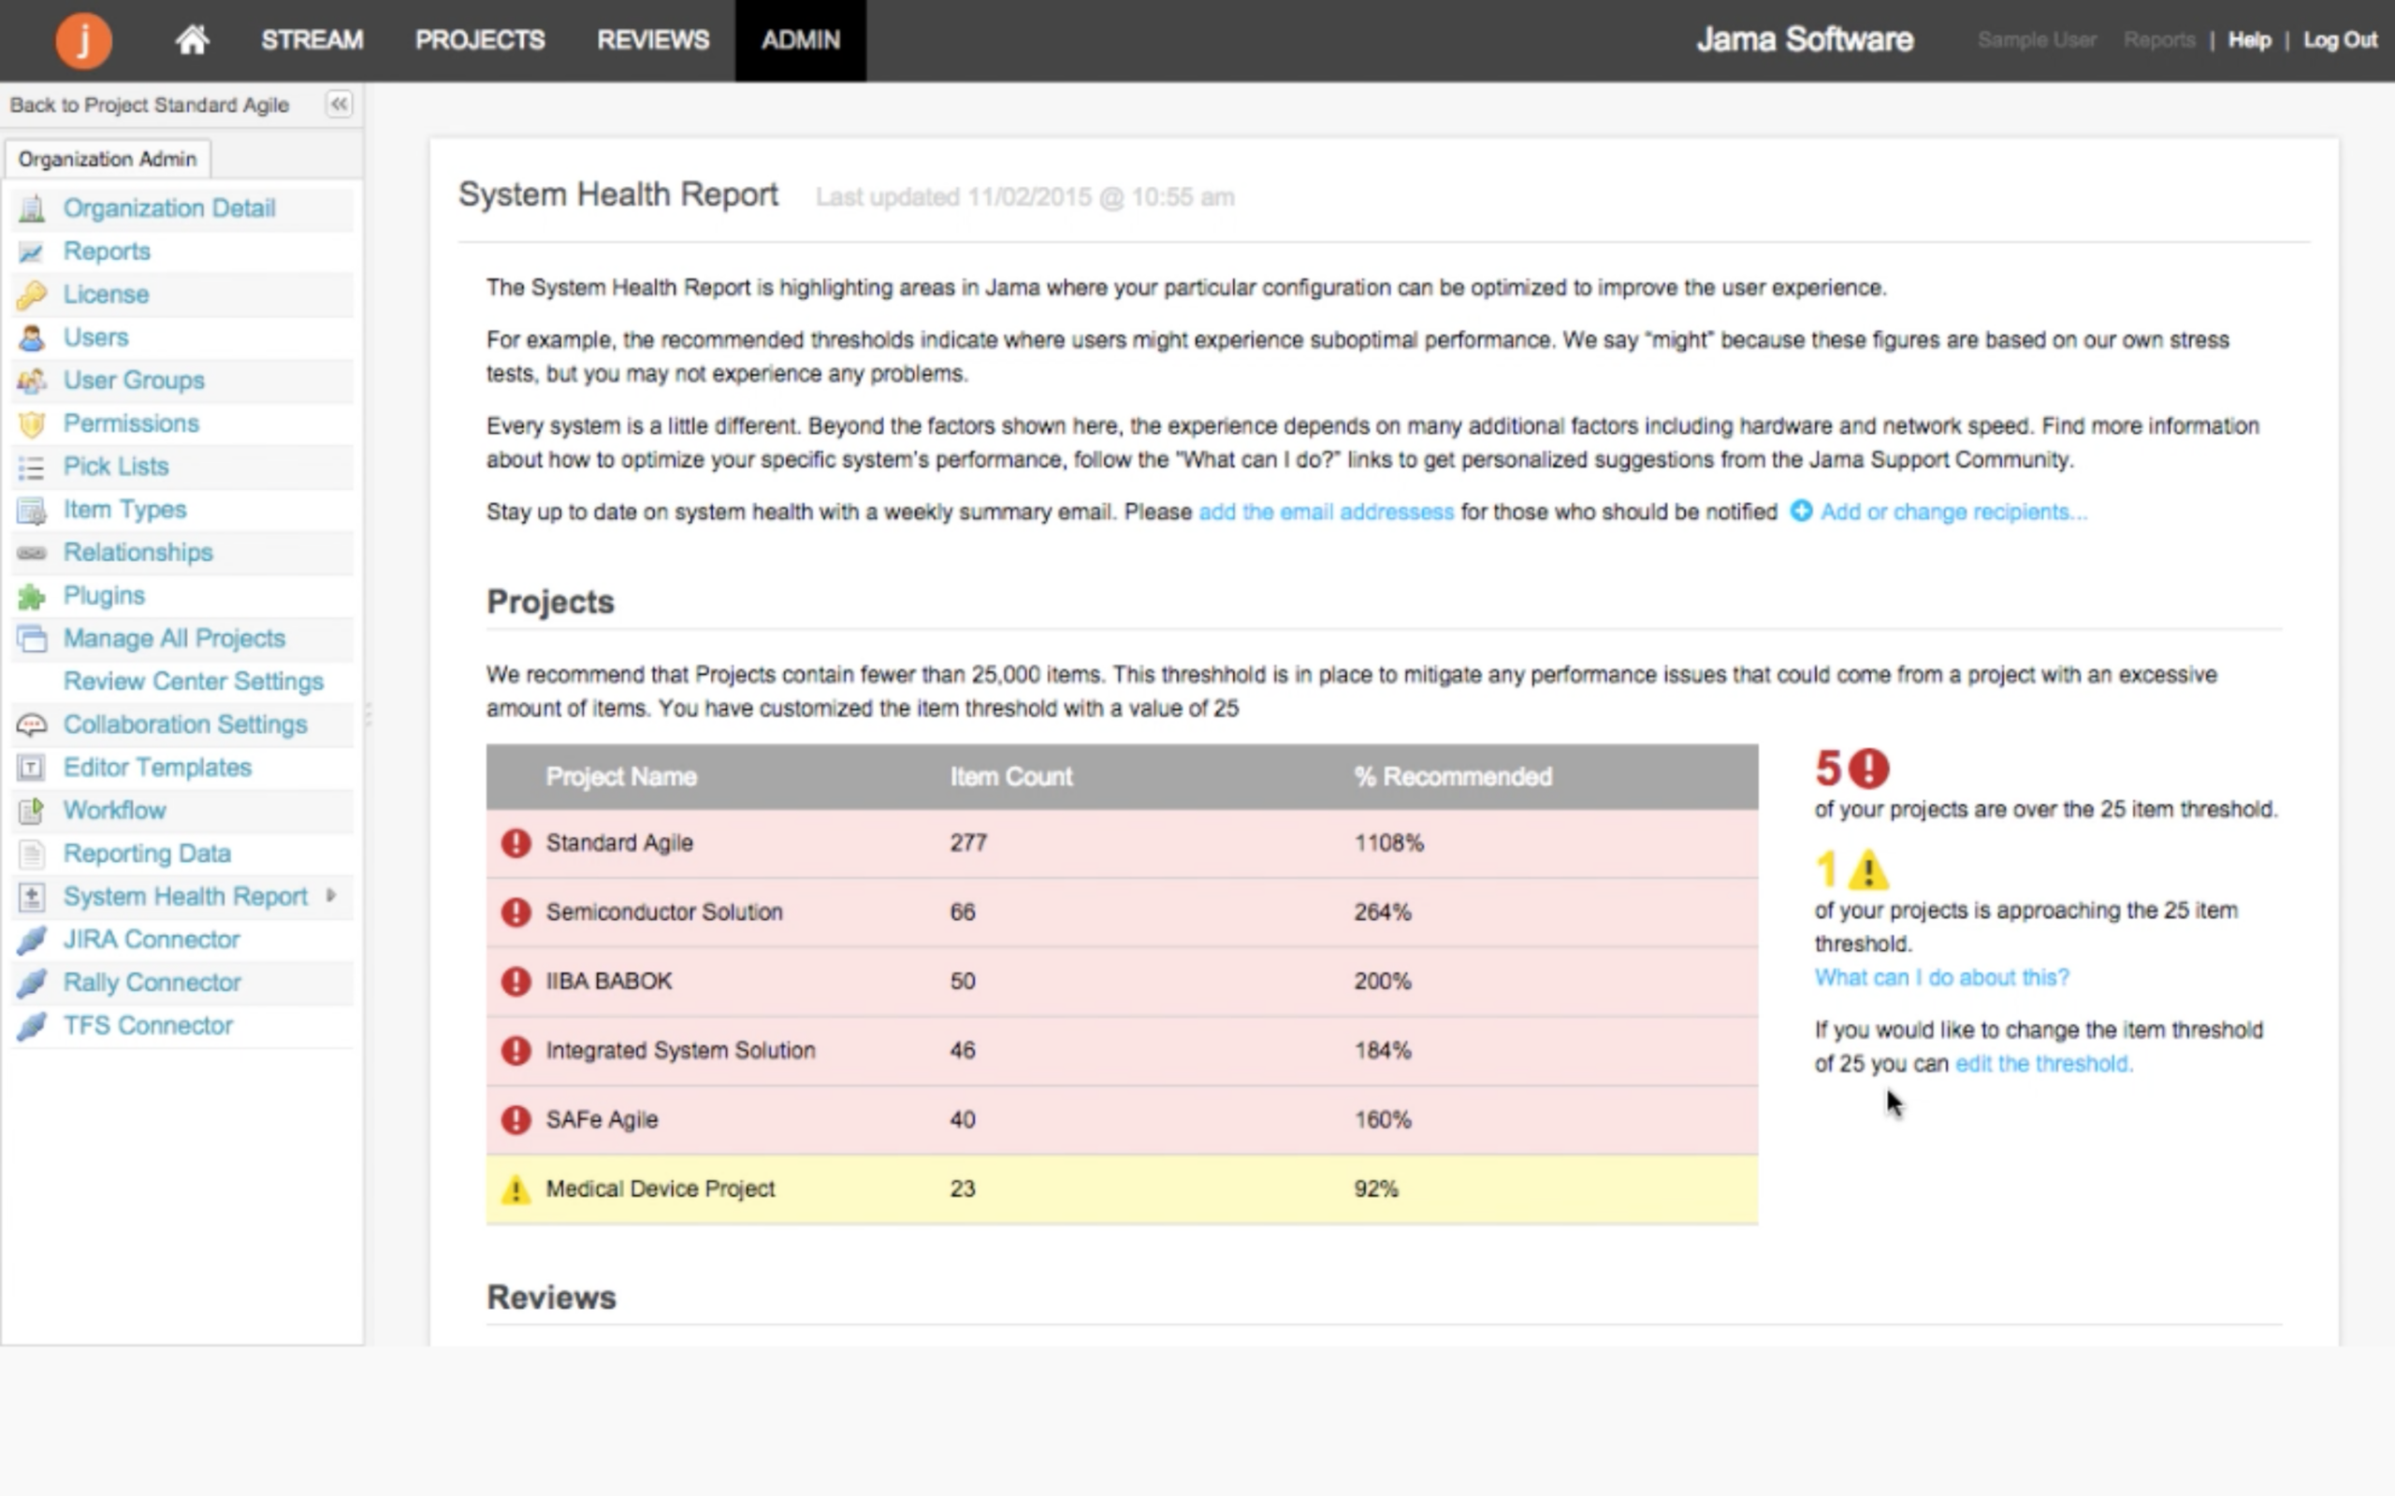Select the Organization Admin tab
This screenshot has width=2395, height=1496.
tap(107, 159)
